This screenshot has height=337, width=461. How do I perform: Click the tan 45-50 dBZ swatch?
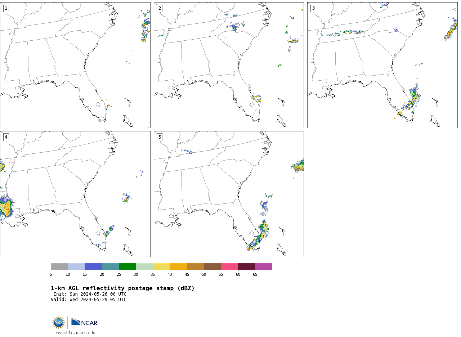(195, 266)
